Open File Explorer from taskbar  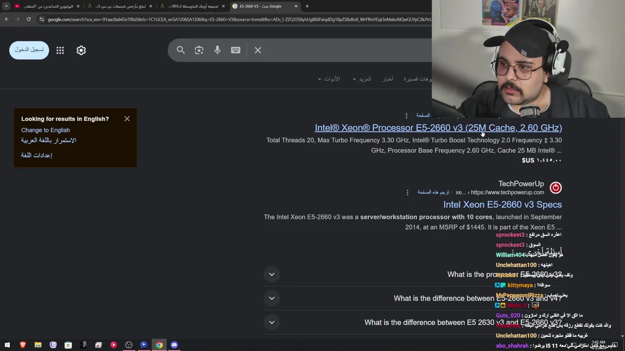point(38,345)
